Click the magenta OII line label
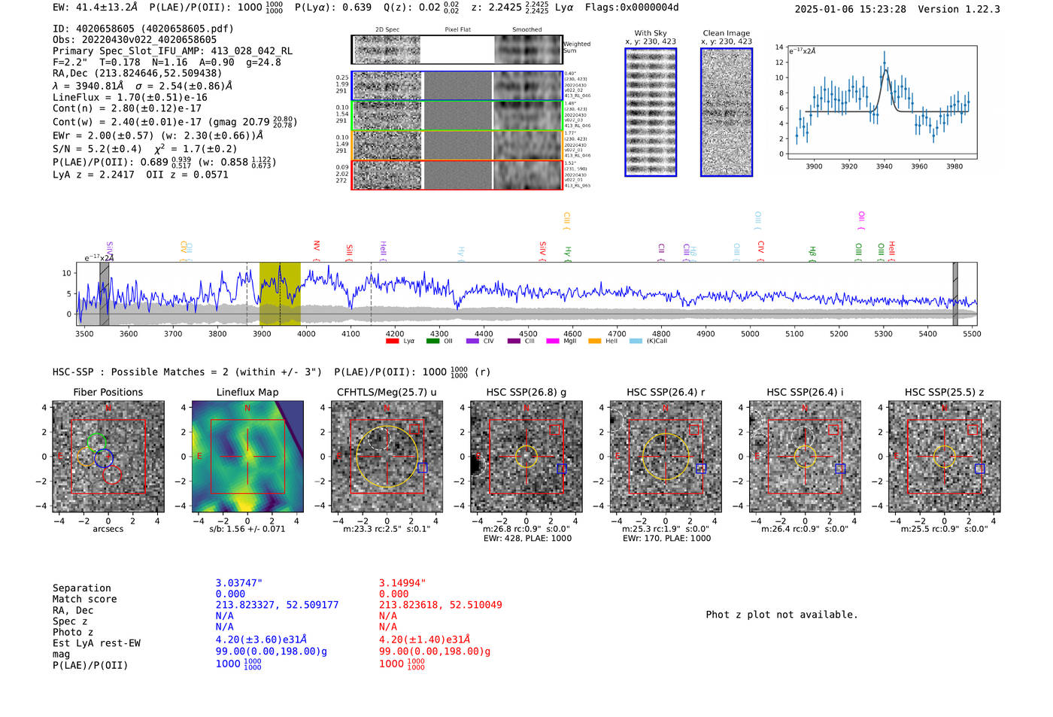 click(861, 220)
